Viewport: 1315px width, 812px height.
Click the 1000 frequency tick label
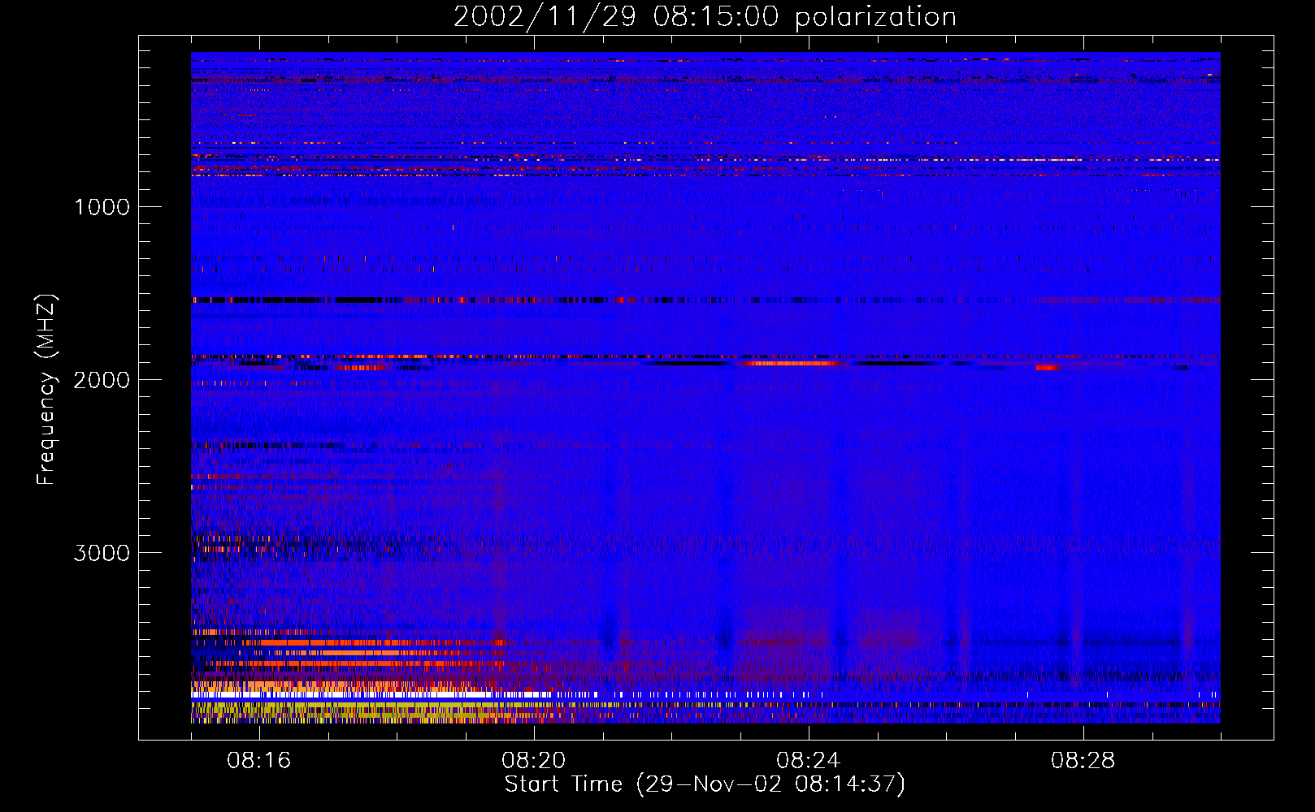click(x=102, y=207)
